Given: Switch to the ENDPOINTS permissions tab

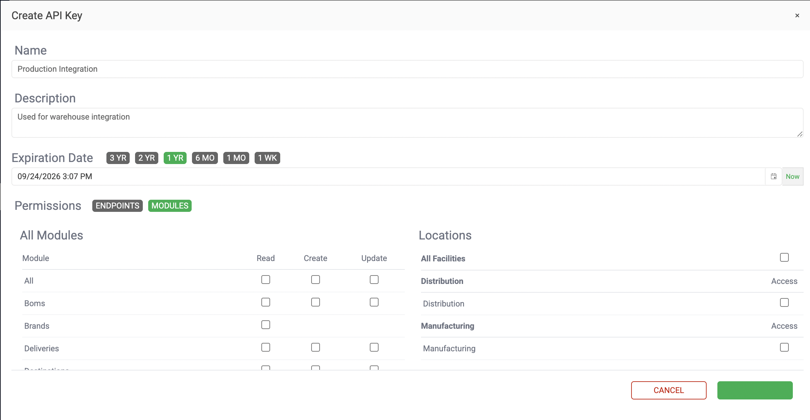Looking at the screenshot, I should [x=118, y=206].
